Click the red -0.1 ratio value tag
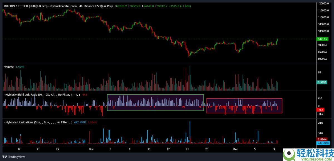 point(322,110)
